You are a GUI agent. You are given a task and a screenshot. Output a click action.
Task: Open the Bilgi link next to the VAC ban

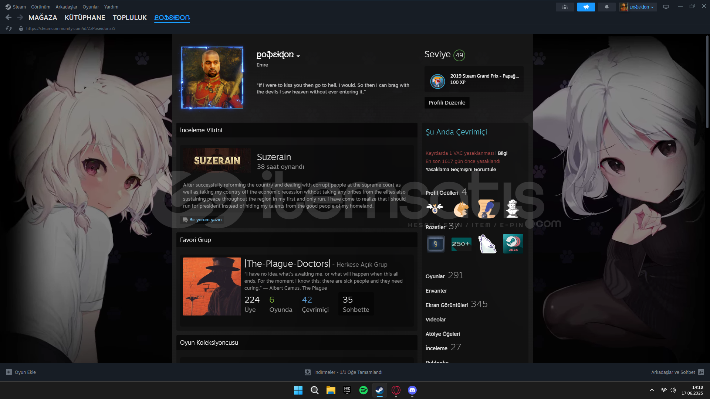[x=503, y=153]
